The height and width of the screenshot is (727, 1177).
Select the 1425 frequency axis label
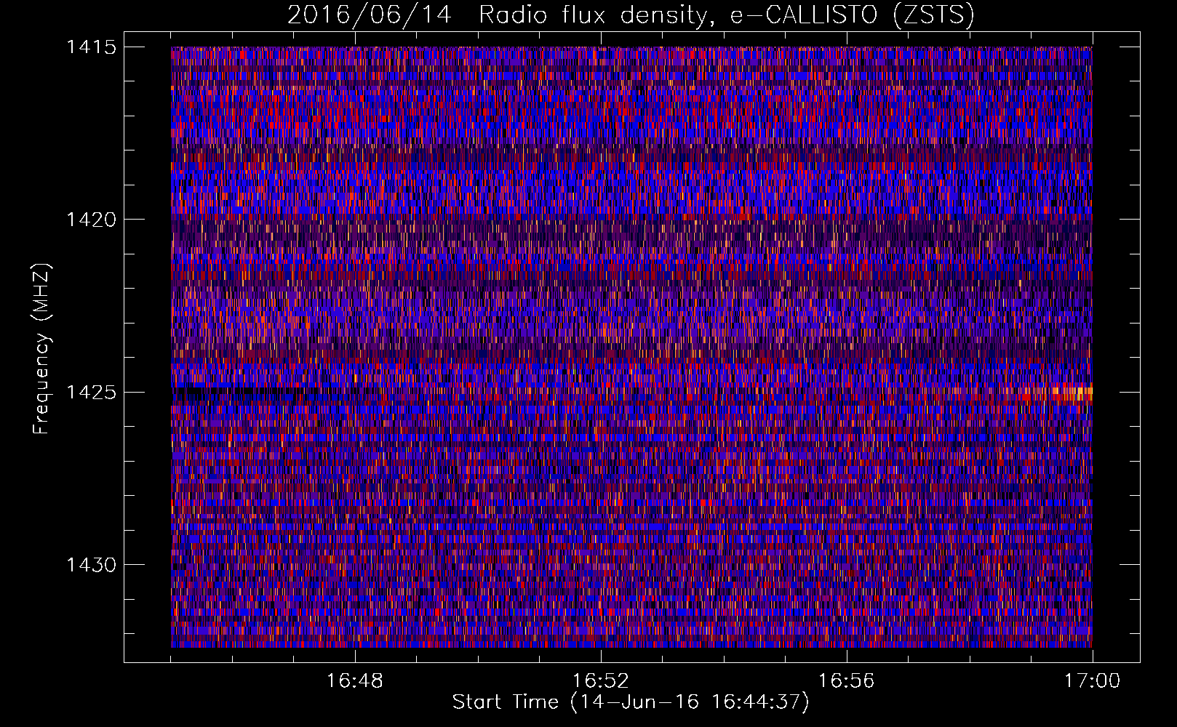91,393
